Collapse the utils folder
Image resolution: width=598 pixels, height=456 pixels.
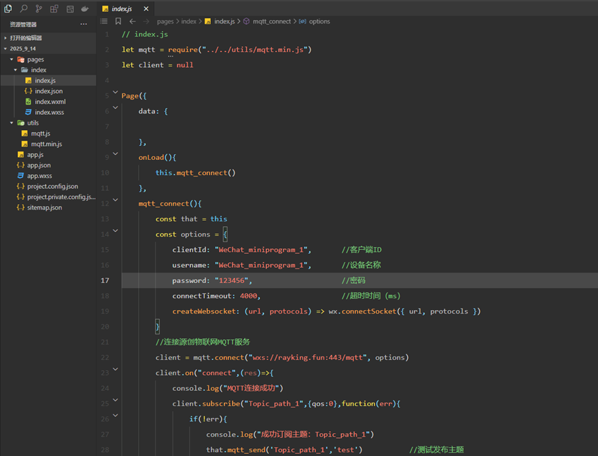[x=12, y=123]
